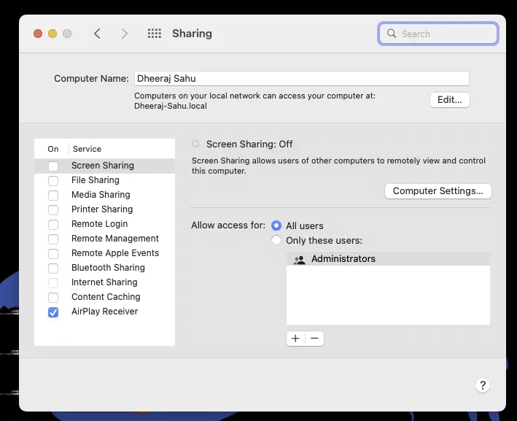Click the Dheeraj-Sahu.local address text
The width and height of the screenshot is (517, 421).
coord(171,106)
